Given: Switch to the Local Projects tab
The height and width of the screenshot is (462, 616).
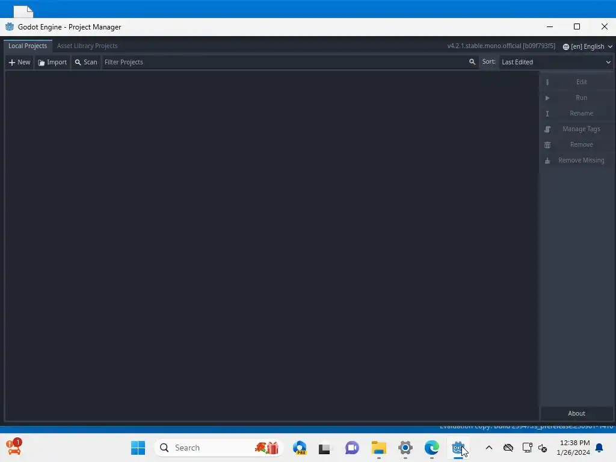Looking at the screenshot, I should click(28, 46).
